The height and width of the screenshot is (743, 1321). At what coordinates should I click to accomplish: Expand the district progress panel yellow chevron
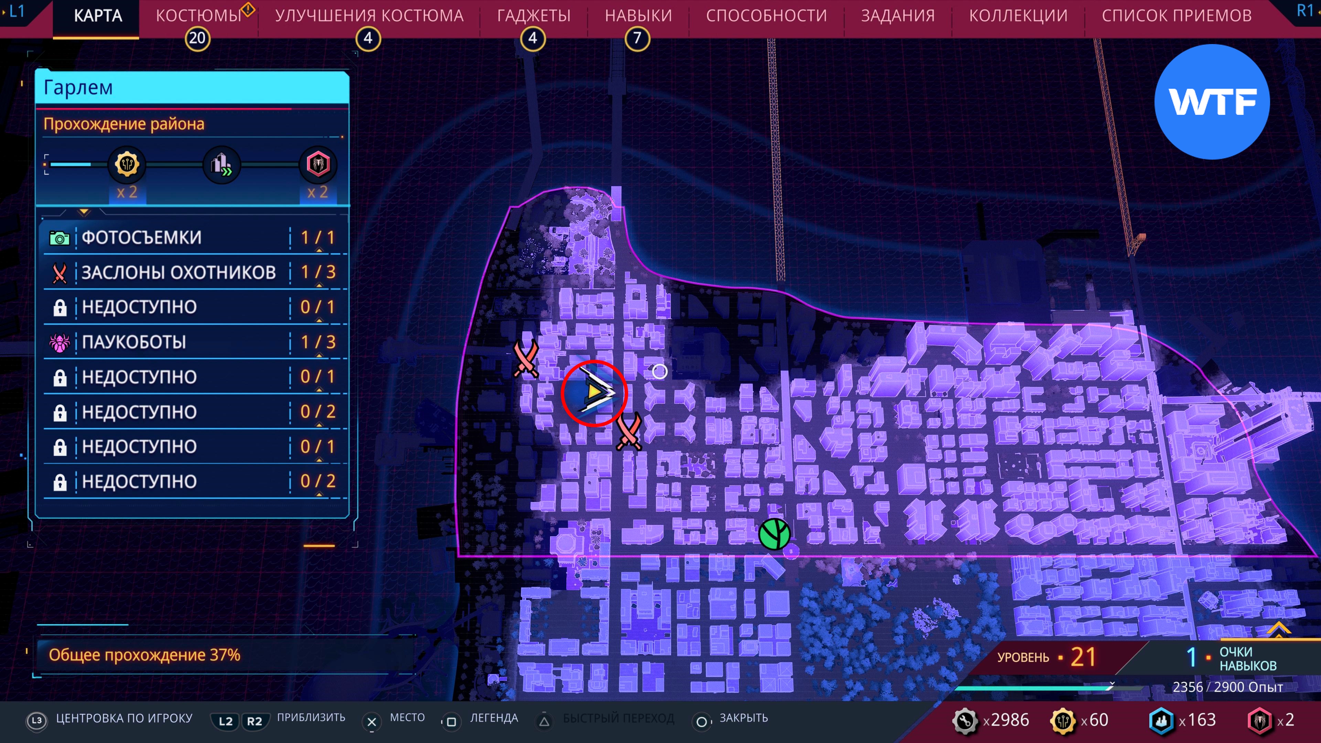(84, 211)
